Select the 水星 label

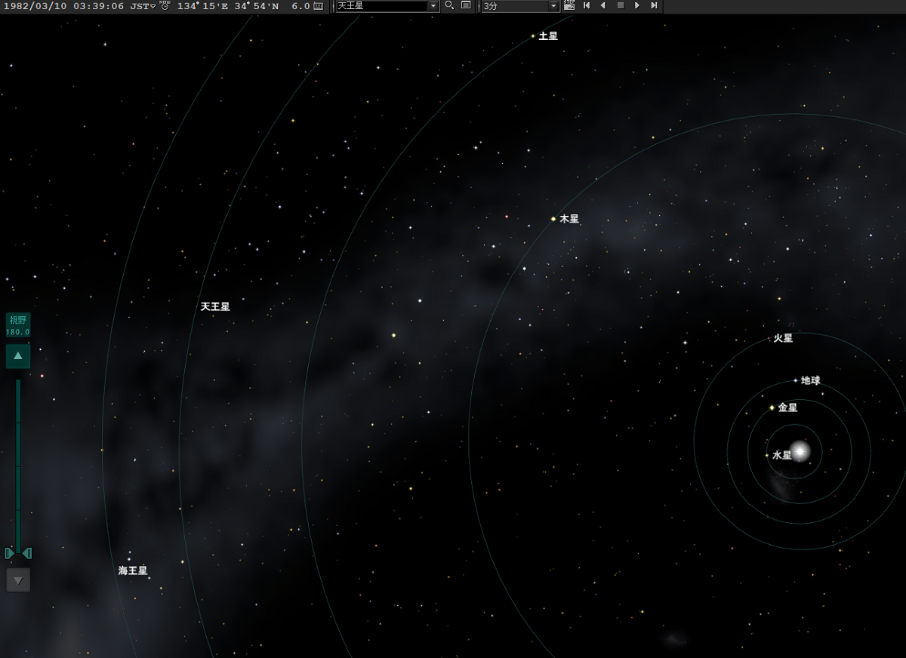pyautogui.click(x=782, y=455)
